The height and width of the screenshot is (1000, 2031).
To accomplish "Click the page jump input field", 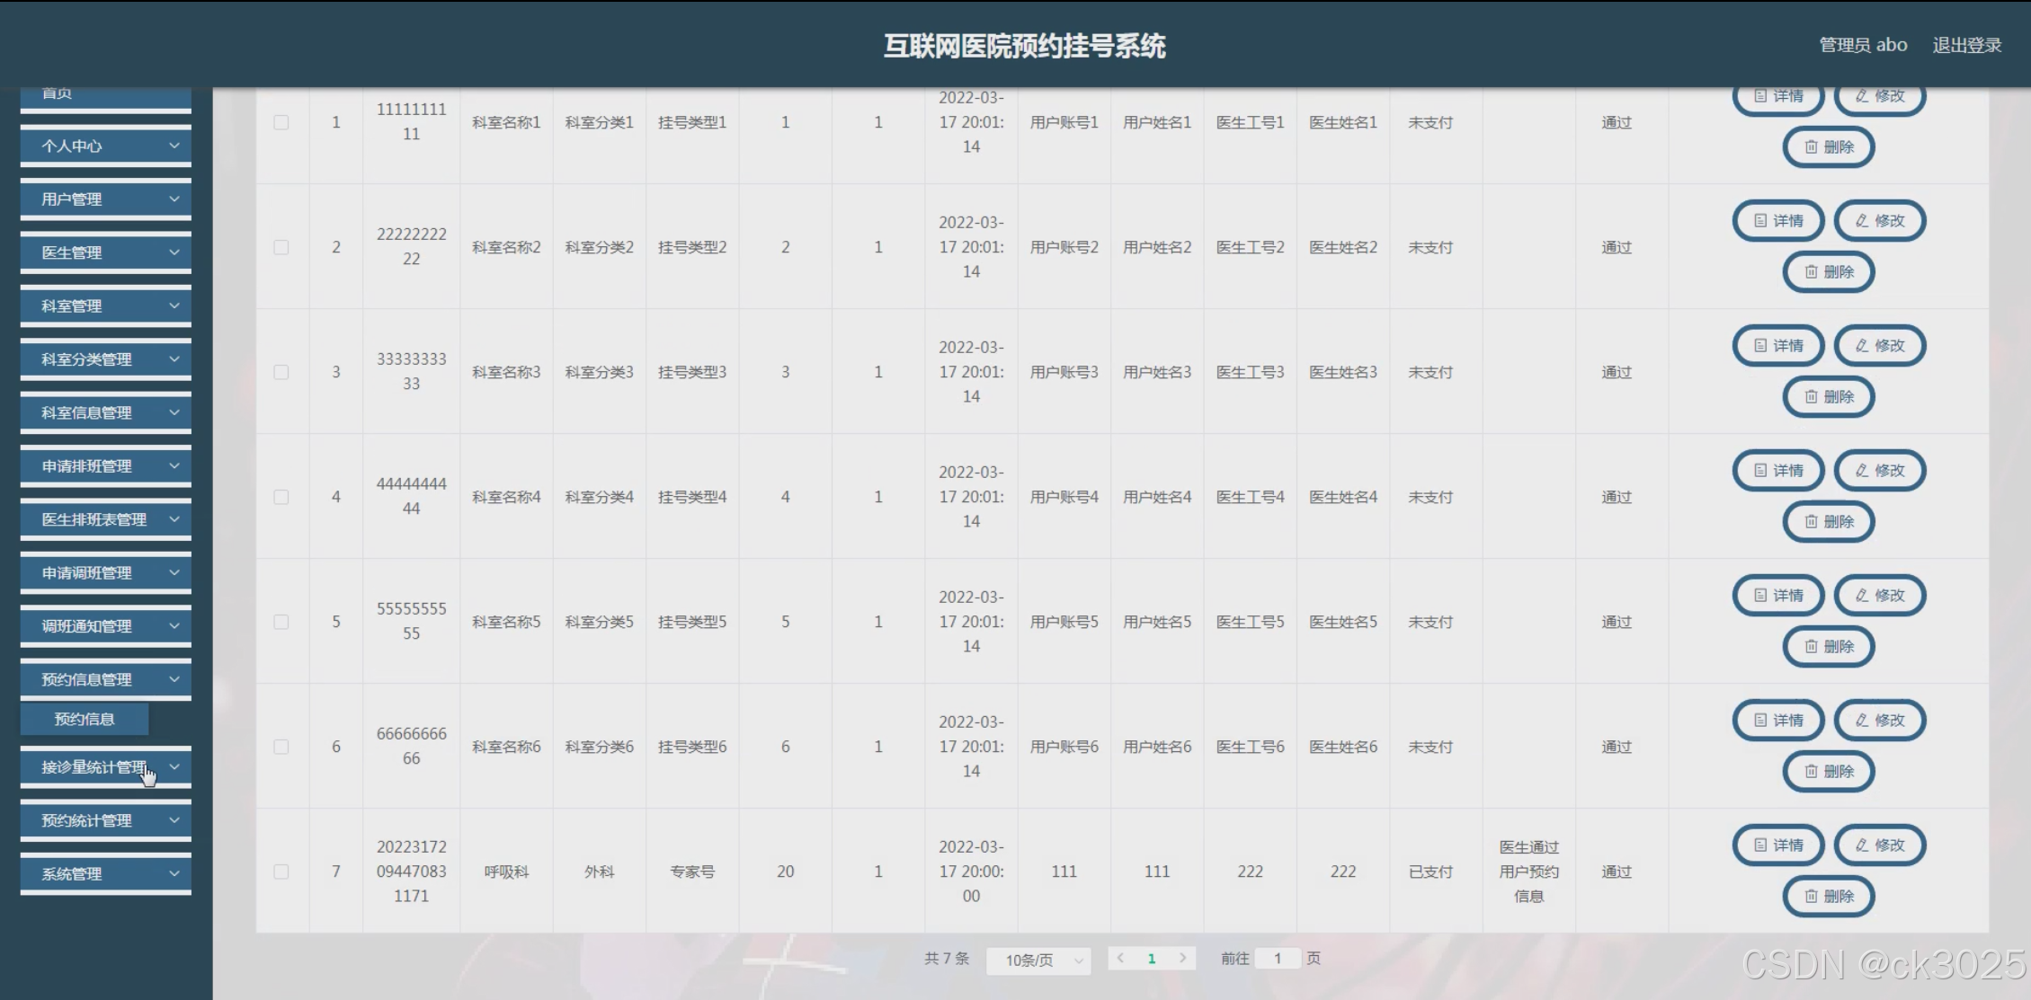I will pos(1277,959).
